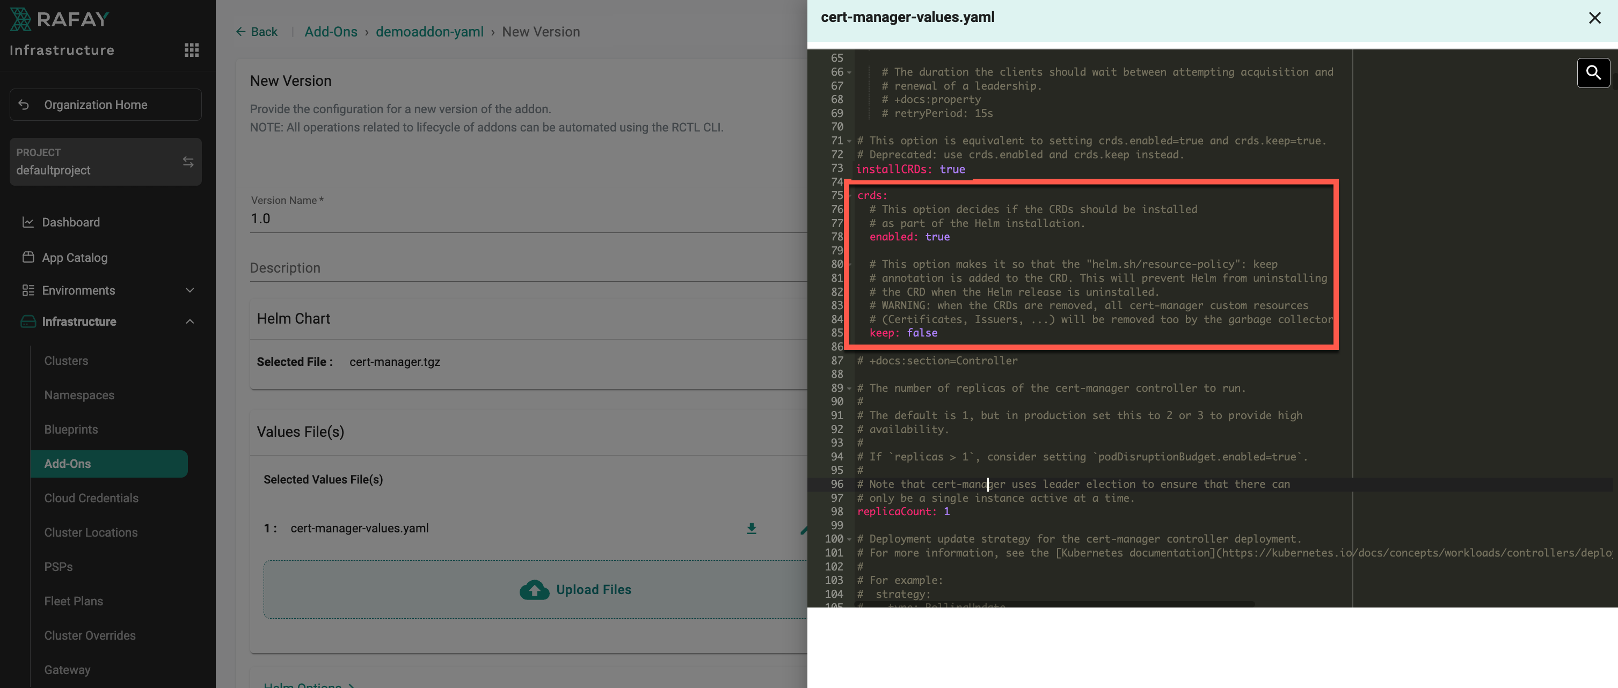
Task: Fold the code block at line 71
Action: [849, 141]
